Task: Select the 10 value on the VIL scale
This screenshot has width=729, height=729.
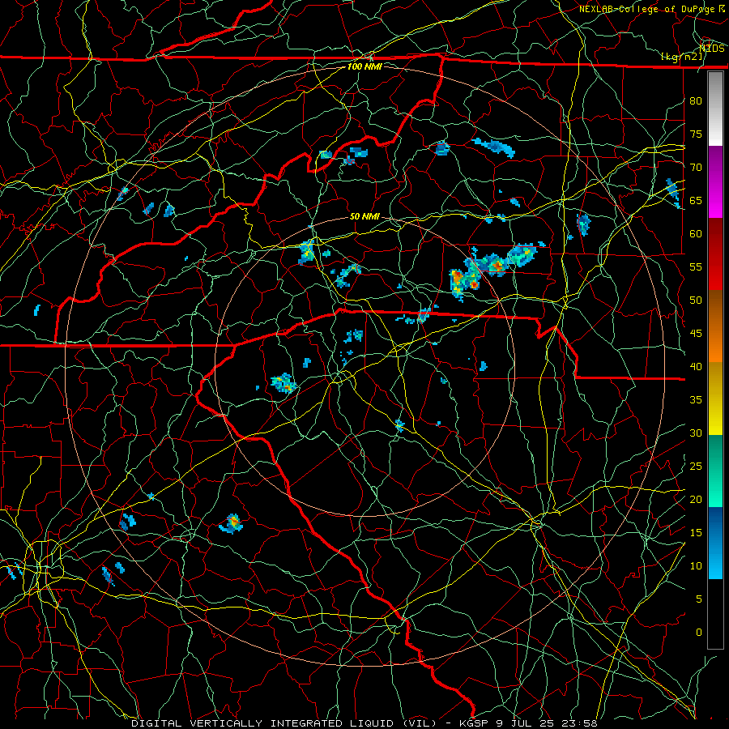Action: pyautogui.click(x=696, y=566)
